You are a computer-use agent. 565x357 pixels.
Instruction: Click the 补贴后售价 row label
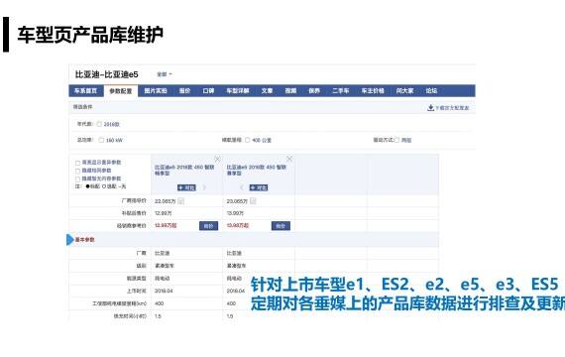(x=134, y=213)
